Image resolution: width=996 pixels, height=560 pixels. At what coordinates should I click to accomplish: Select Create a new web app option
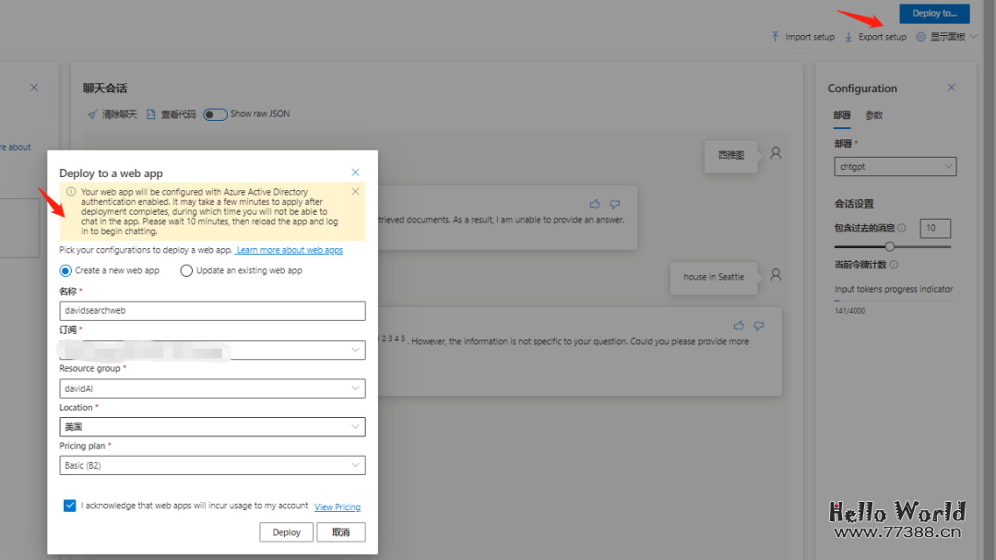(x=65, y=270)
